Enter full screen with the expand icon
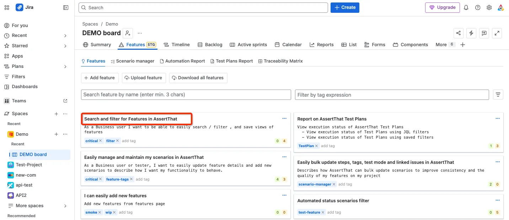The width and height of the screenshot is (509, 220). click(497, 33)
